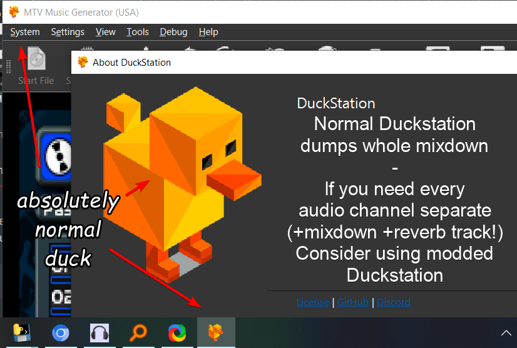Open the Discord link

[x=394, y=302]
